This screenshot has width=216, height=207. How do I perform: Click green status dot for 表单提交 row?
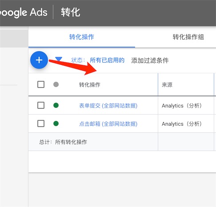coord(56,105)
